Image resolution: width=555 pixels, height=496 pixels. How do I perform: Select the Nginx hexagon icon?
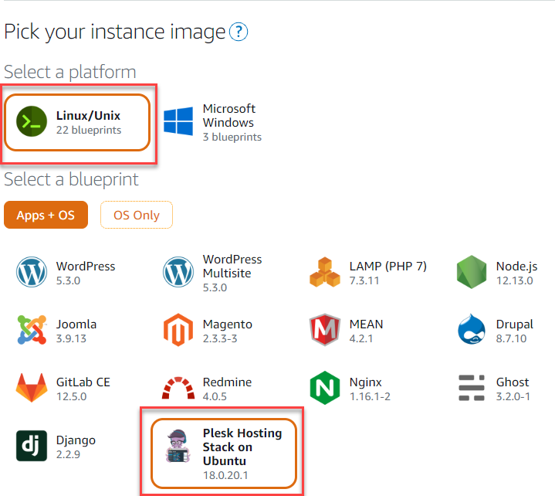(x=325, y=388)
